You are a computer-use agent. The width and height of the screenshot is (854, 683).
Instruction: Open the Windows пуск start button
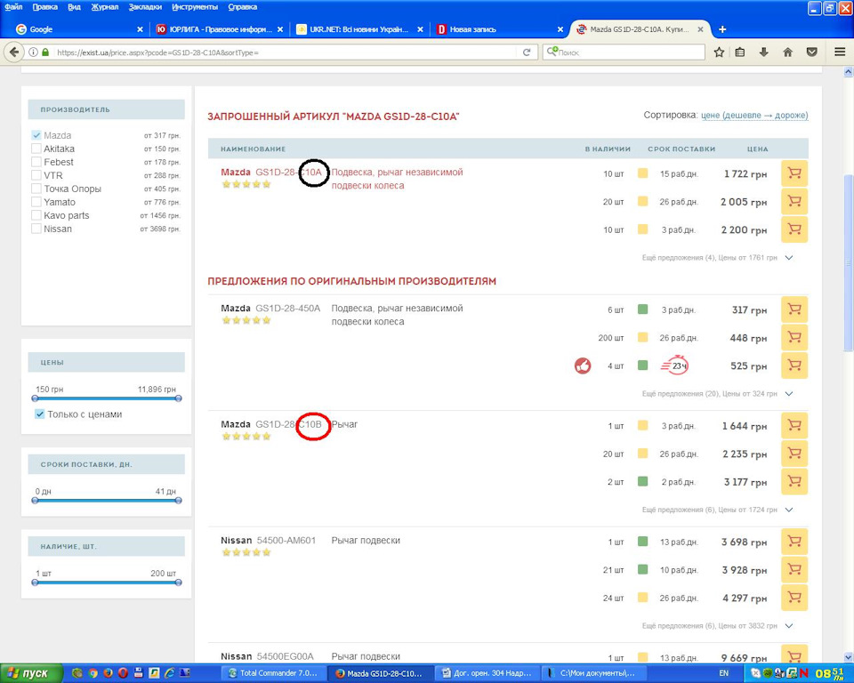[32, 673]
